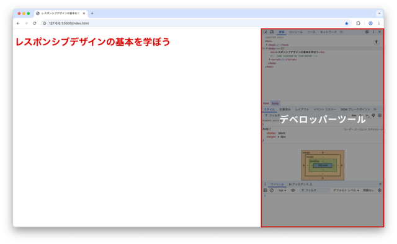Open DevTools settings gear
This screenshot has height=244, width=397.
(x=367, y=32)
